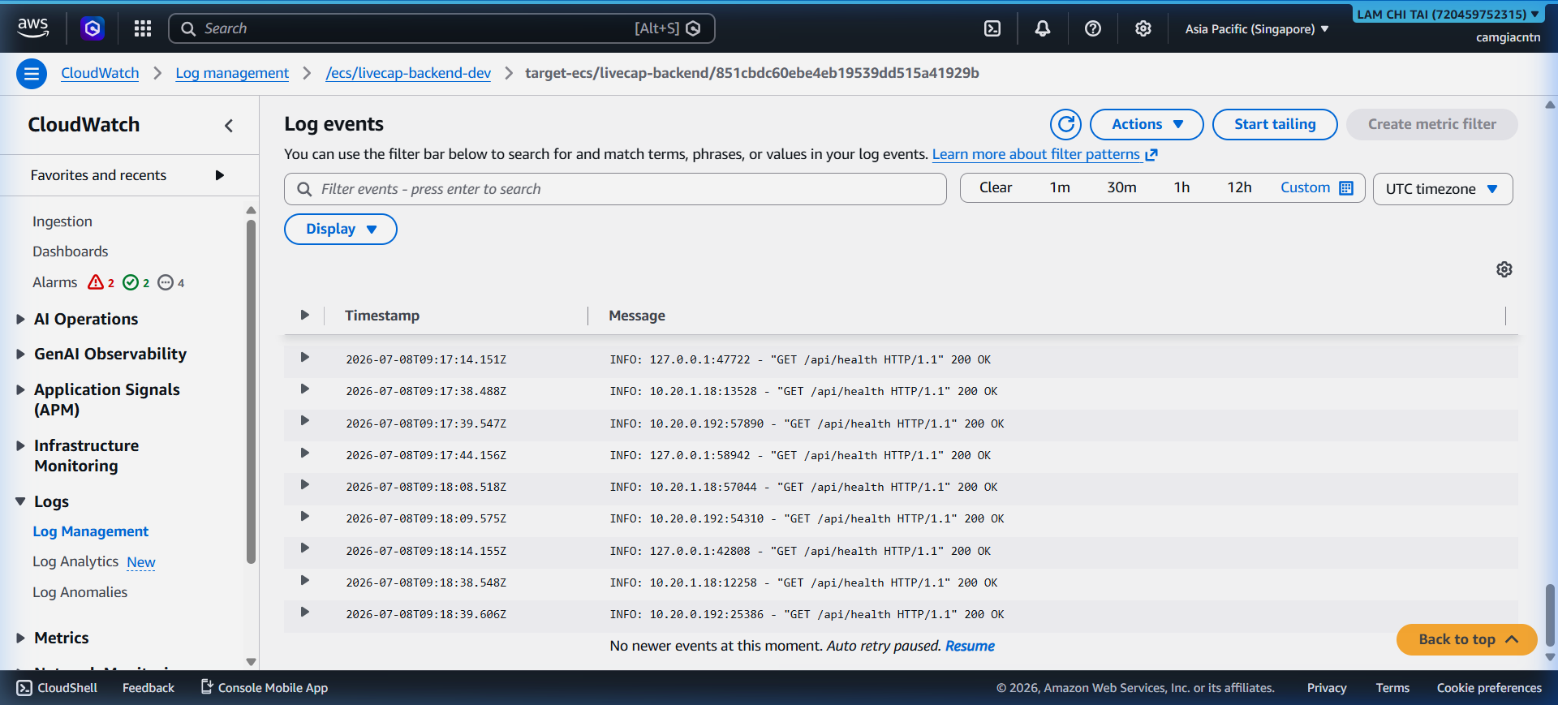Click Back to top button
This screenshot has height=705, width=1558.
coord(1466,639)
